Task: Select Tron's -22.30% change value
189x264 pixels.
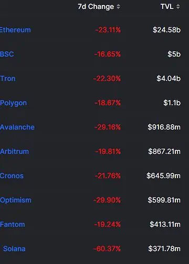Action: point(107,79)
